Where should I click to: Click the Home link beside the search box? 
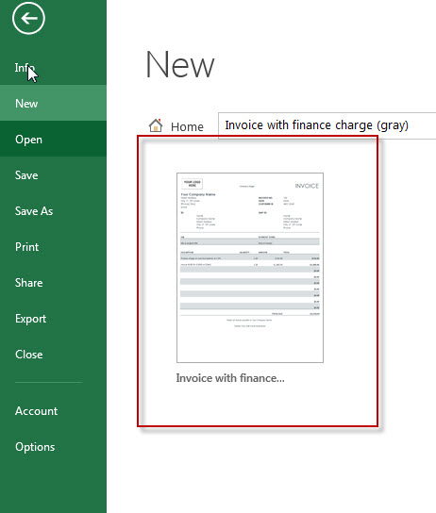point(187,126)
